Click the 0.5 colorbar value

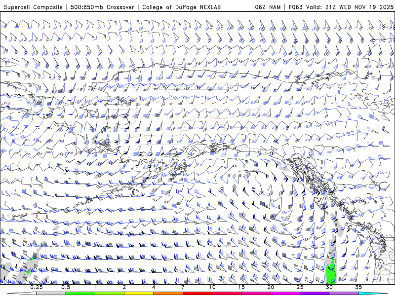coord(66,287)
